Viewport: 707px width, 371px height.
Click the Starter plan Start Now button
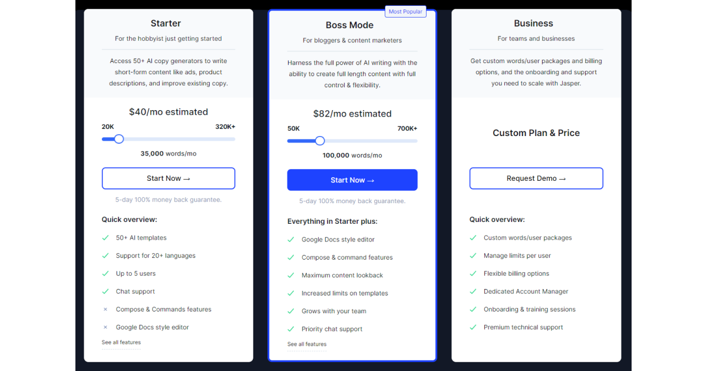point(169,178)
